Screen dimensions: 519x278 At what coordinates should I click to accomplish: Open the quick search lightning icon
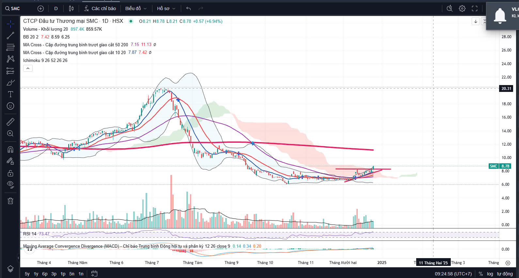(449, 8)
